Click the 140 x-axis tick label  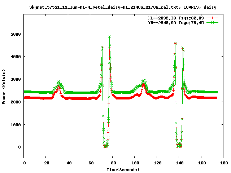(x=180, y=163)
